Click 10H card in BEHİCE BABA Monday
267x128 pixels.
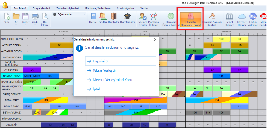point(77,107)
